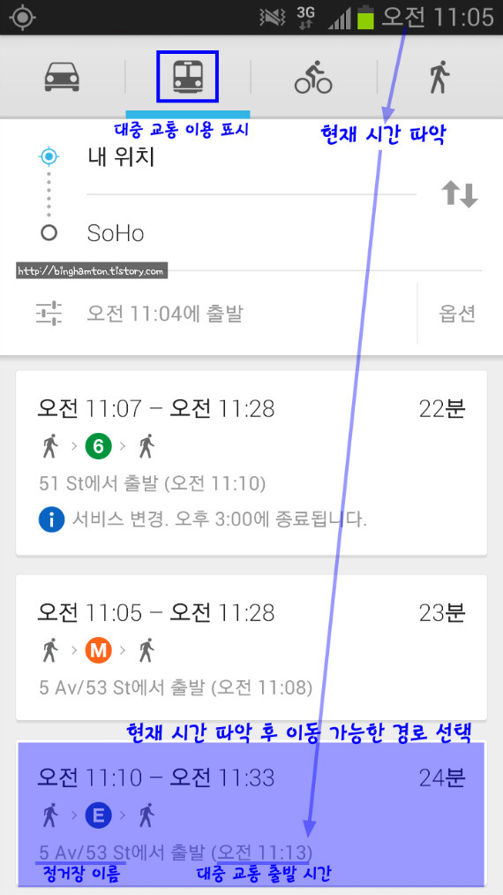Change the 오전 11:04에 출발 departure time
This screenshot has width=503, height=895.
coord(165,314)
